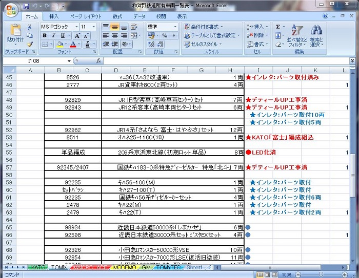Open the MS Pゴシック font name dropdown
The height and width of the screenshot is (278, 359).
click(77, 27)
